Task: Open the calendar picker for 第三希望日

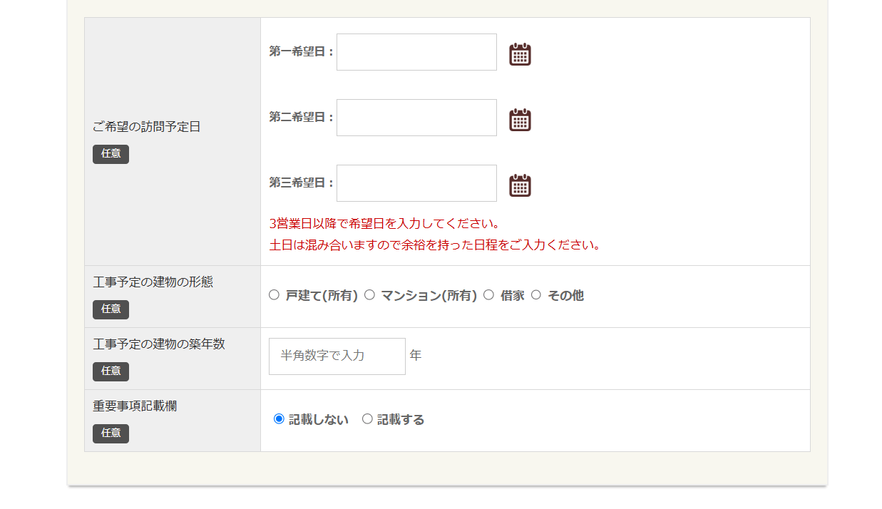Action: click(x=520, y=185)
